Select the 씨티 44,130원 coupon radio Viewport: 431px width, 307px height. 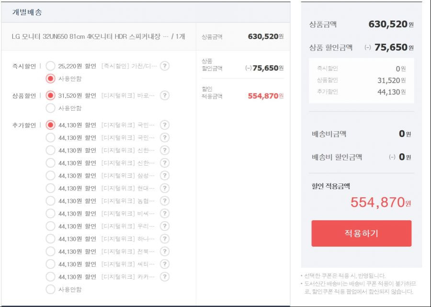pyautogui.click(x=50, y=264)
